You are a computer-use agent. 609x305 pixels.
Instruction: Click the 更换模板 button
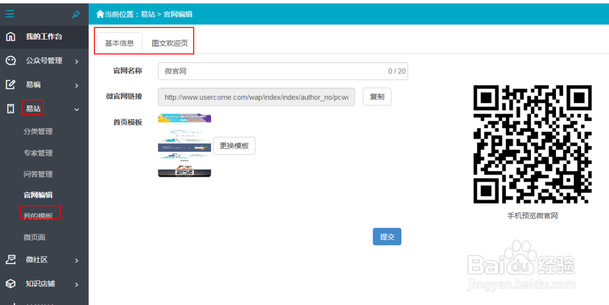pyautogui.click(x=234, y=146)
